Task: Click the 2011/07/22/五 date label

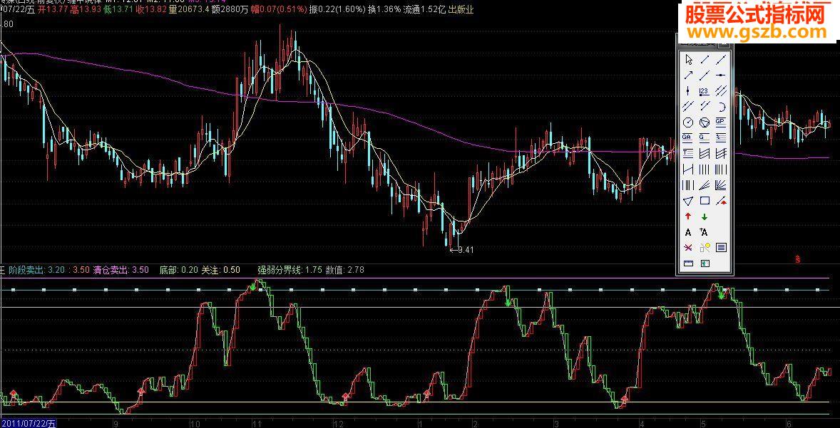Action: pos(28,423)
